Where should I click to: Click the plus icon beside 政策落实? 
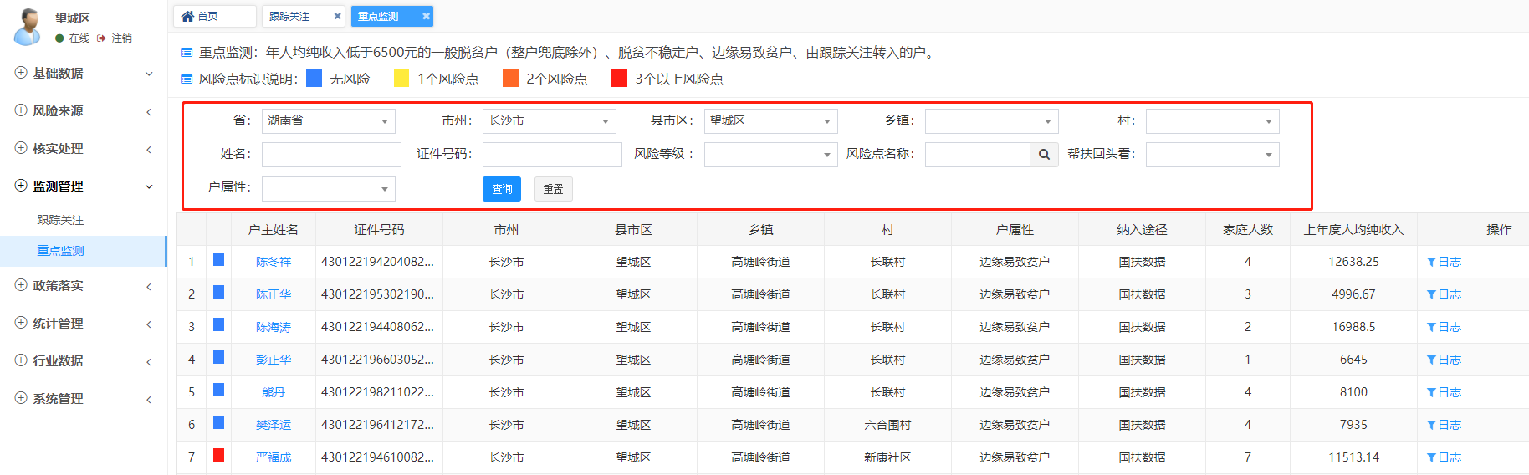pyautogui.click(x=21, y=285)
